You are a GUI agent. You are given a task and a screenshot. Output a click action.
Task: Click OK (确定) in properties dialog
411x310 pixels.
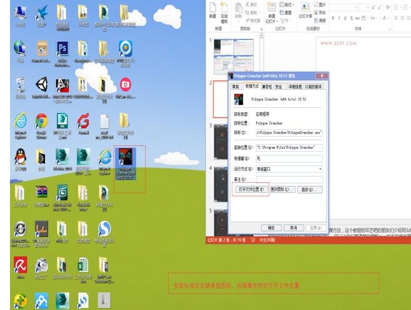coord(271,228)
